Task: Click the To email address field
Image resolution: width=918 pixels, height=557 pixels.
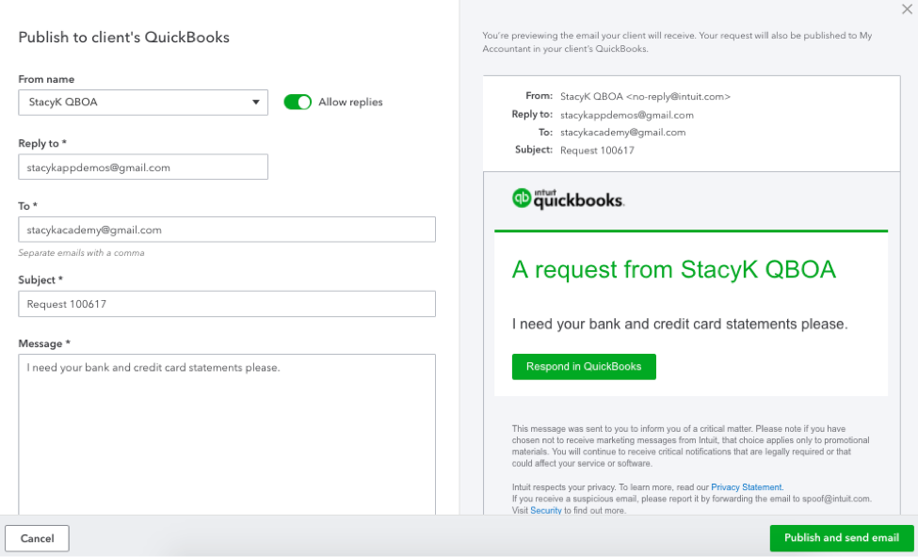Action: tap(227, 230)
